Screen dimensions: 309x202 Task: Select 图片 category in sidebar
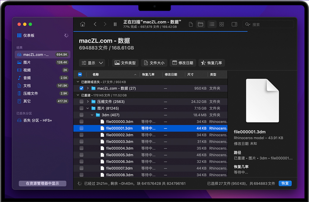(x=27, y=63)
